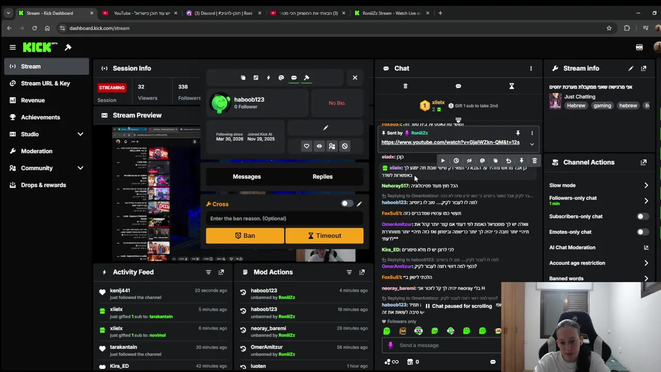Click the trash icon under Chat header
661x372 pixels.
pos(405,86)
